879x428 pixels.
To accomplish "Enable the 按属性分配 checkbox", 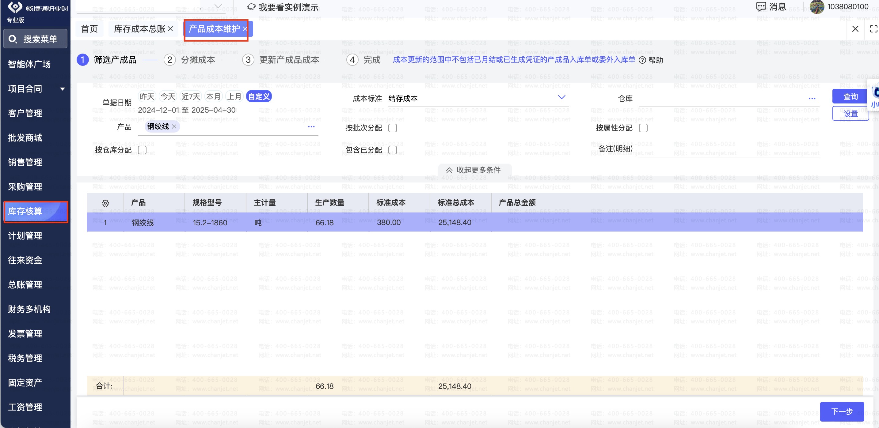I will tap(643, 128).
